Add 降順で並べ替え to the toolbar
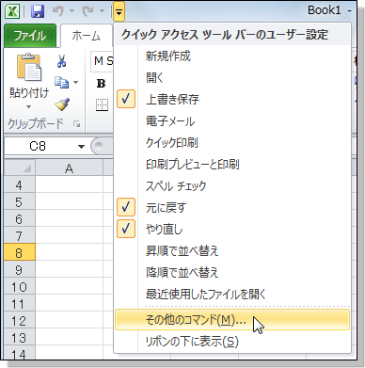The width and height of the screenshot is (365, 368). pyautogui.click(x=232, y=273)
